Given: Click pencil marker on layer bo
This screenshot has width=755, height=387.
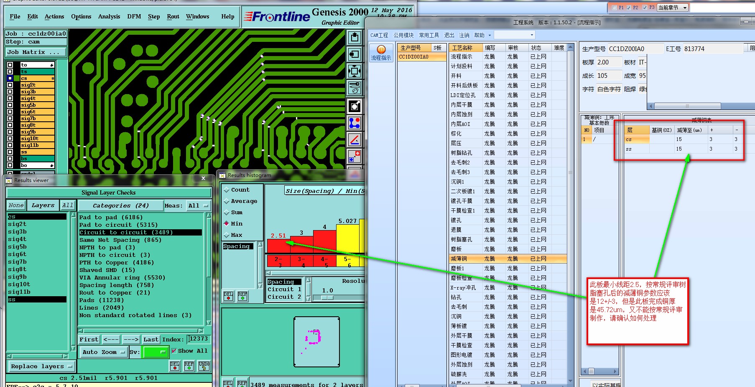Looking at the screenshot, I should tap(52, 165).
